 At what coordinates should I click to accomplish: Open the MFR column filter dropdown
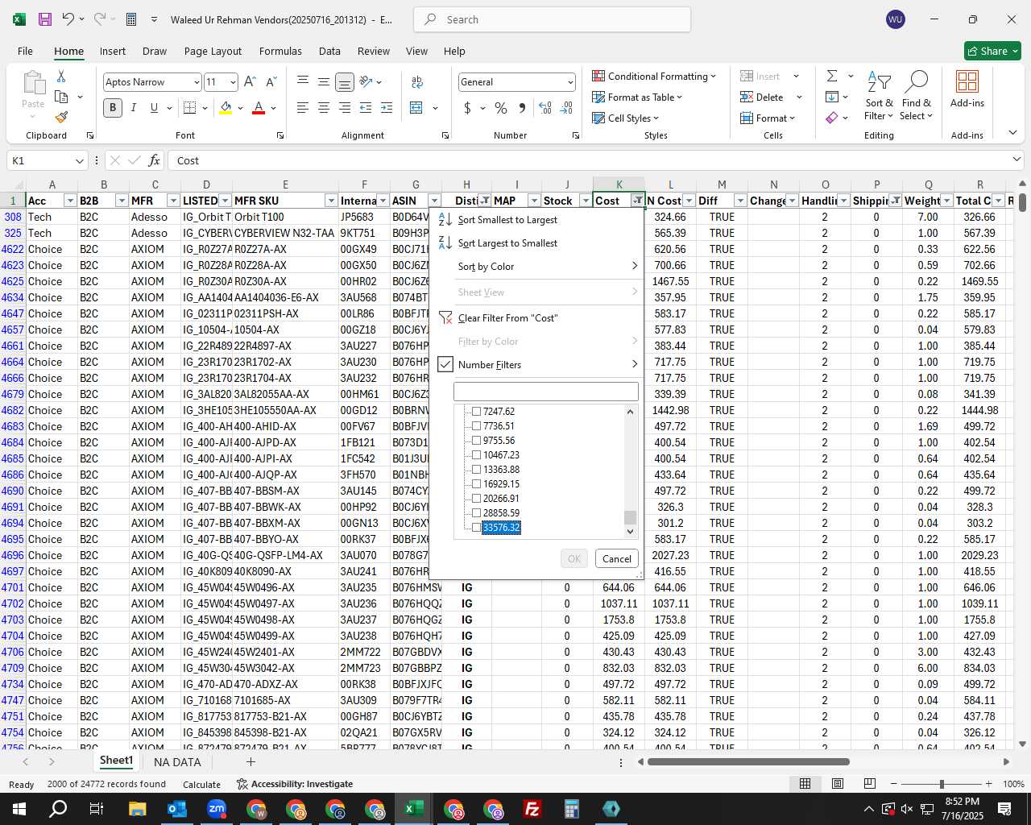(173, 201)
